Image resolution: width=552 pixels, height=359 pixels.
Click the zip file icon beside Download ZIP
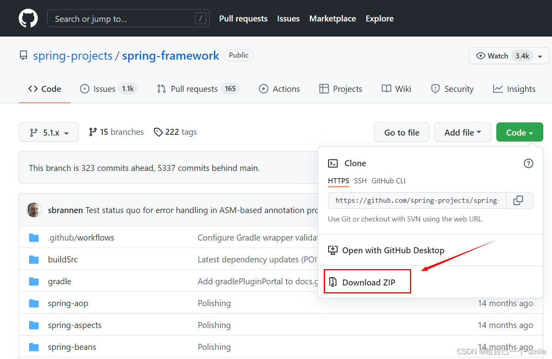[x=333, y=282]
